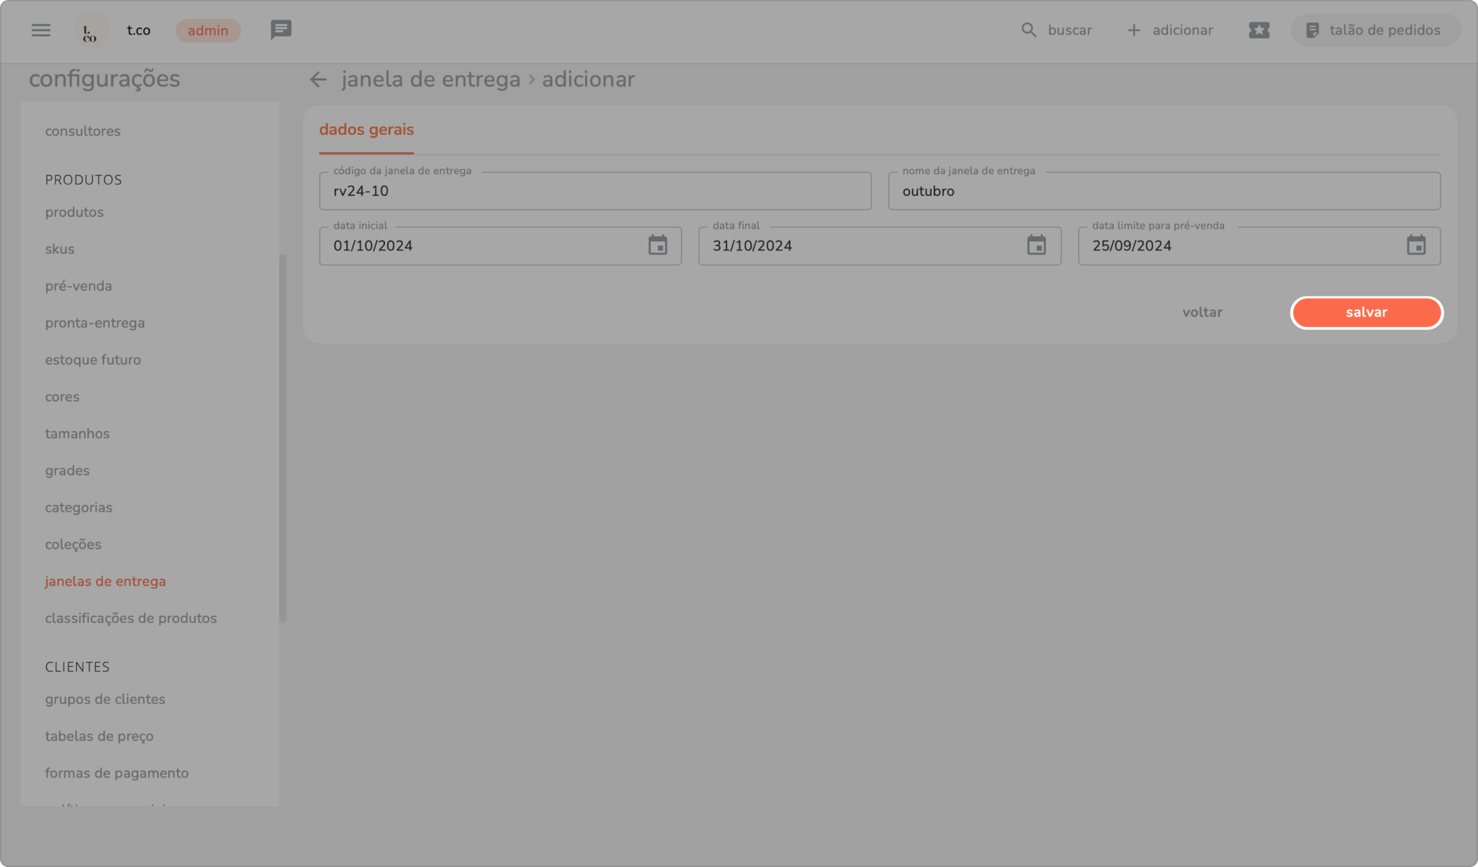1478x867 pixels.
Task: Open the hamburger menu icon
Action: [x=41, y=30]
